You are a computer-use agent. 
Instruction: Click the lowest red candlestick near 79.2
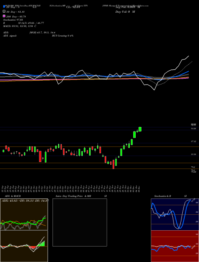point(113,164)
